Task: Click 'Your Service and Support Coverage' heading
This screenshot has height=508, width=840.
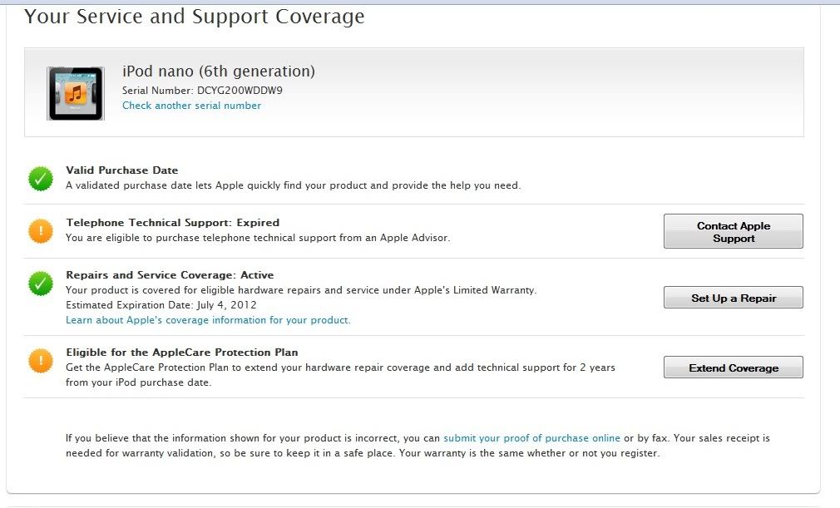Action: [x=194, y=17]
